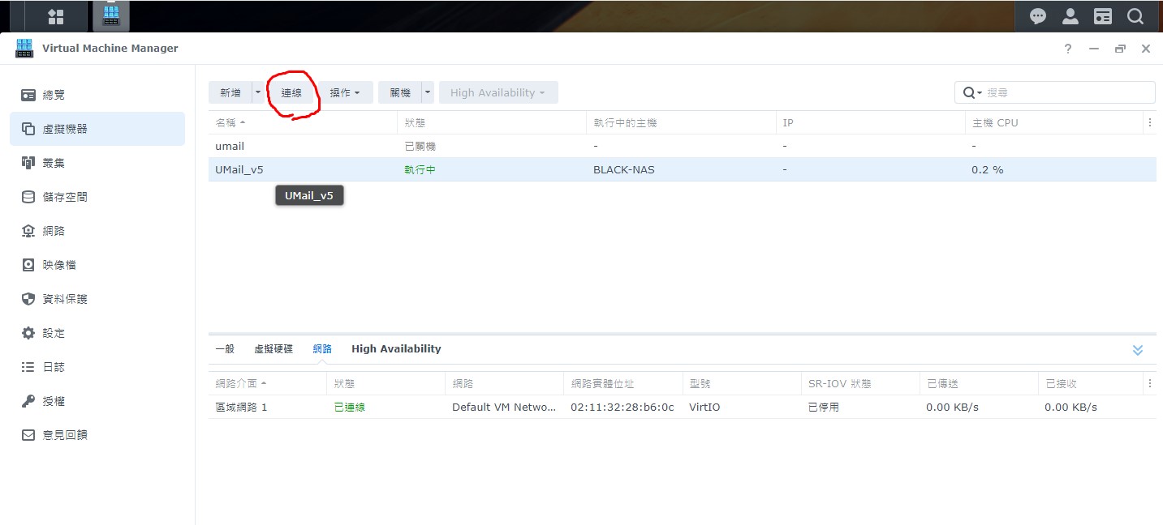Click the 搜尋 search input field
The image size is (1163, 525).
click(1067, 92)
